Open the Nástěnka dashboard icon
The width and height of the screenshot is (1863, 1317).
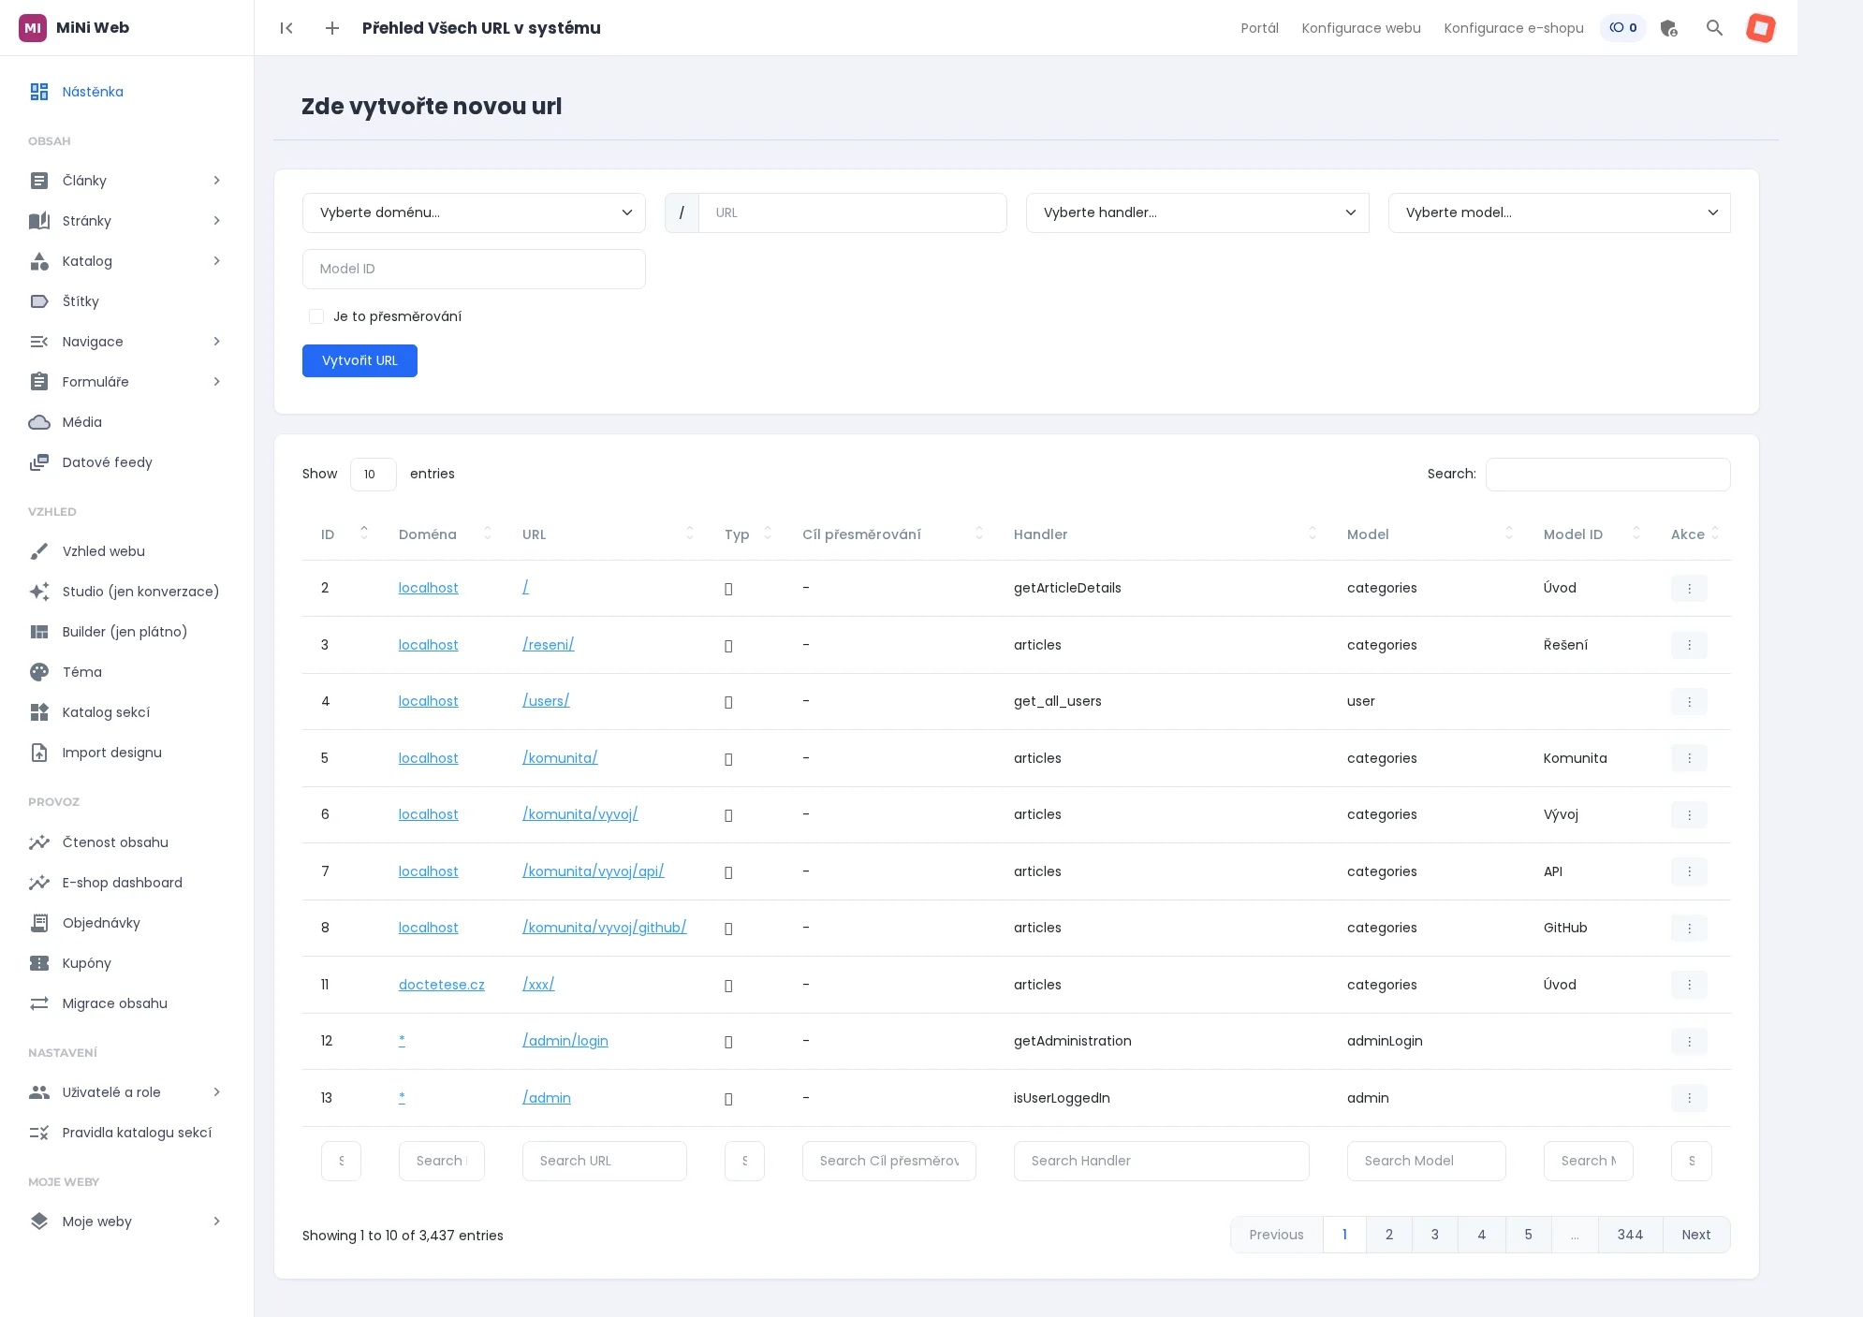39,92
